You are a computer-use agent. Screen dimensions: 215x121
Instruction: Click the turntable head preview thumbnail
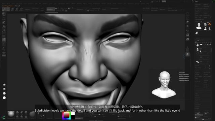(164, 84)
